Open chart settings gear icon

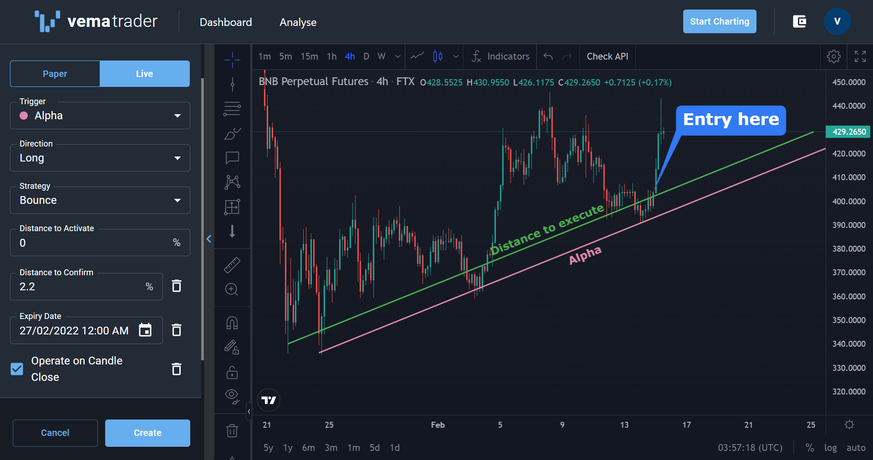point(834,56)
